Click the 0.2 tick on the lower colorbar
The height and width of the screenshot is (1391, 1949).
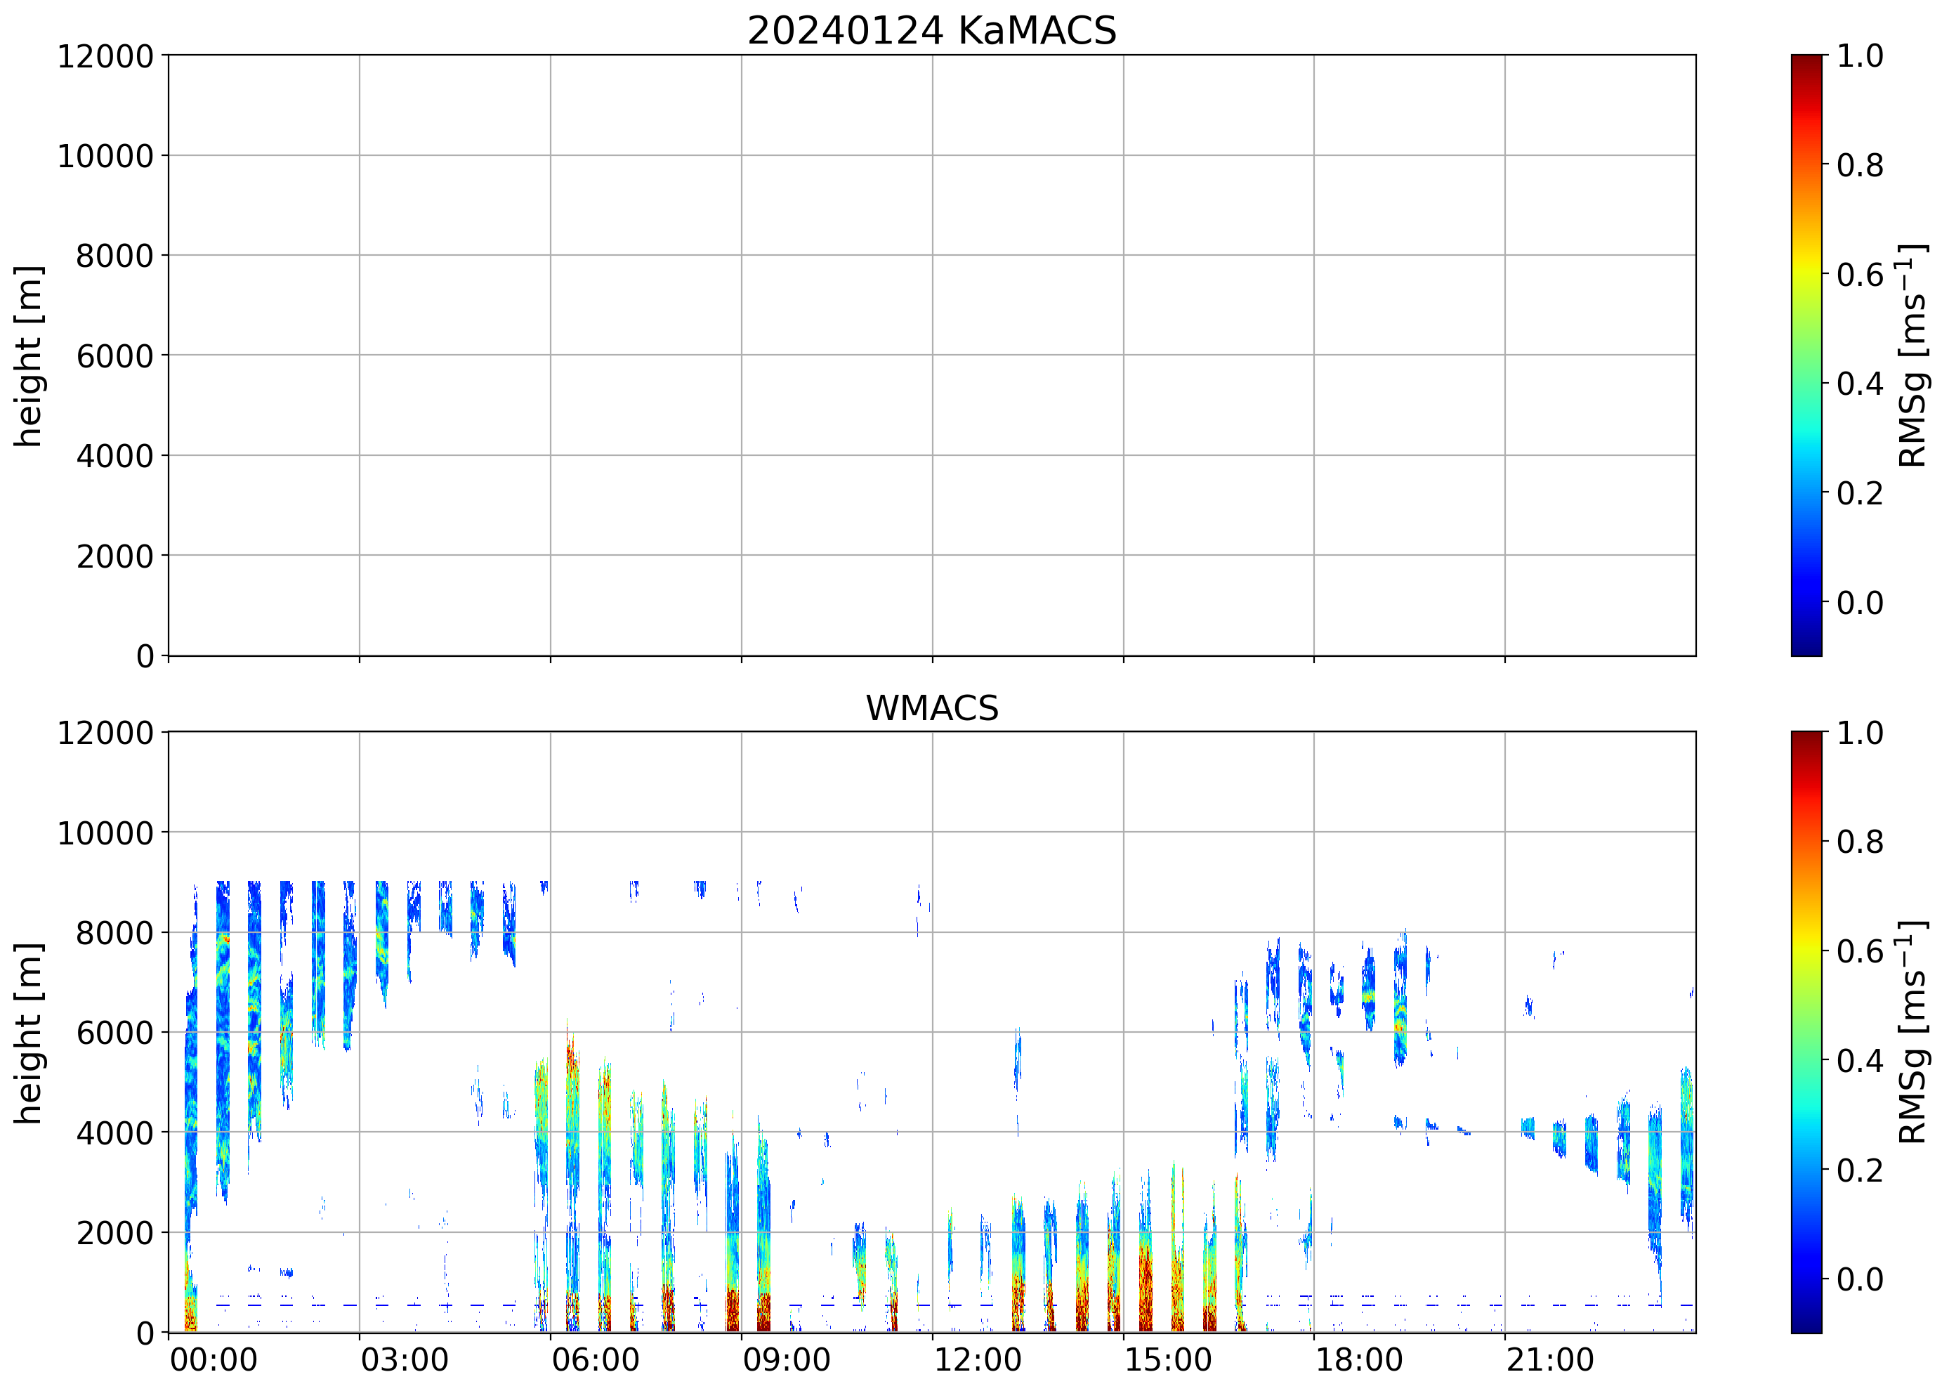click(x=1859, y=1170)
